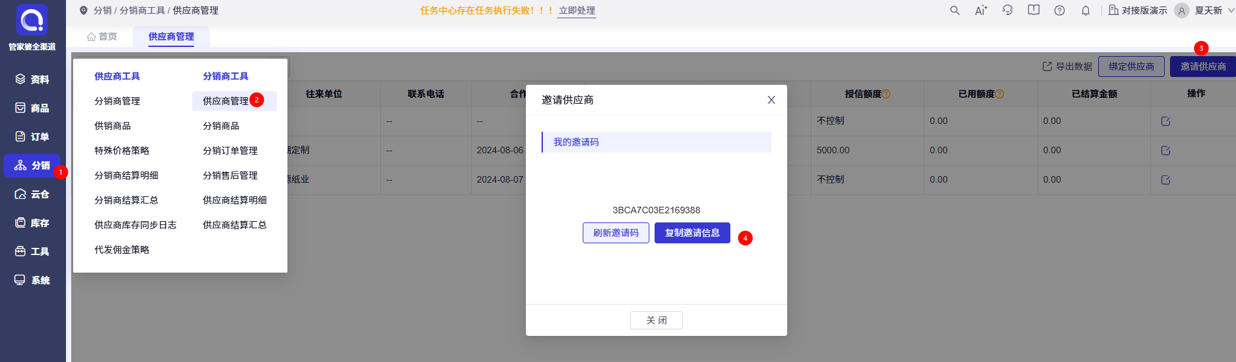Image resolution: width=1236 pixels, height=362 pixels.
Task: Open 分销商结算明细 menu entry
Action: pos(126,175)
